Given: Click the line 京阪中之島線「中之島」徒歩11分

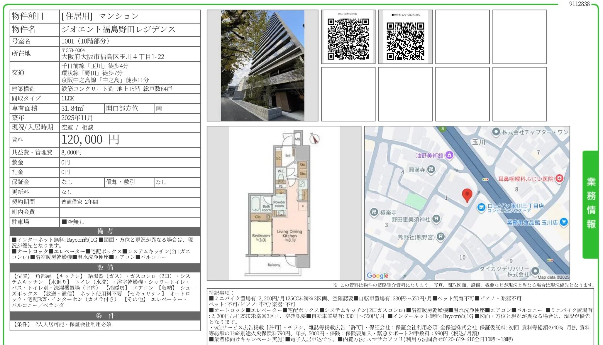Looking at the screenshot, I should (105, 80).
